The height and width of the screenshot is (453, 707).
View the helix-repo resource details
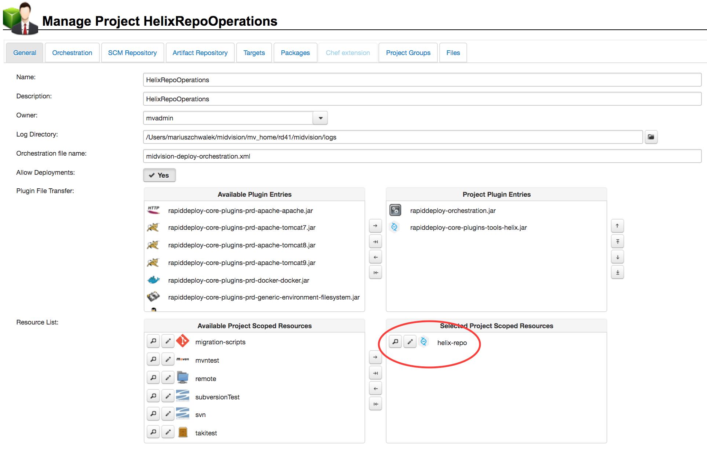tap(395, 342)
